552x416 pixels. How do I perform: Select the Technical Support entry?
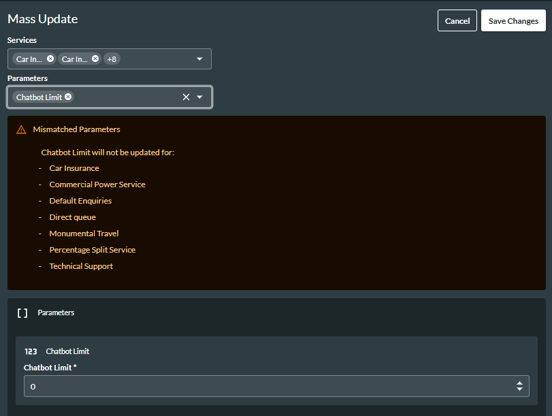(81, 266)
